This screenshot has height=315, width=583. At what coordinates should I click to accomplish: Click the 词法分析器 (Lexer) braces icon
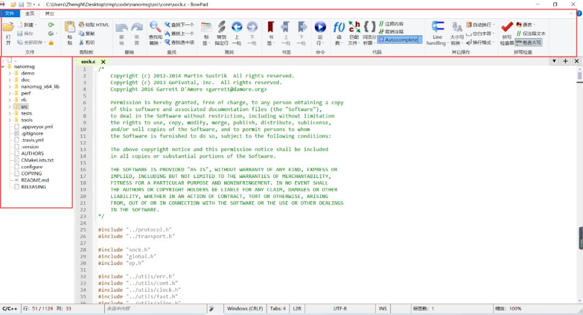tap(369, 26)
